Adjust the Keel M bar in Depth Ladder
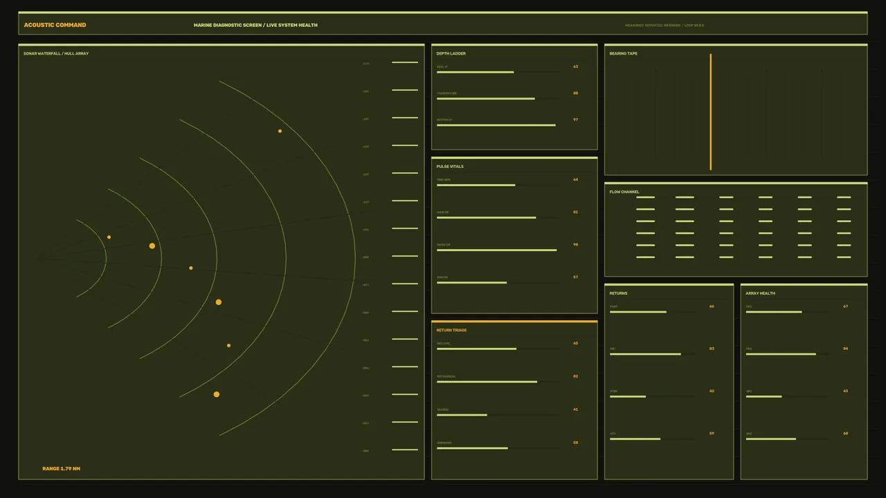Viewport: 886px width, 498px height. coord(498,72)
